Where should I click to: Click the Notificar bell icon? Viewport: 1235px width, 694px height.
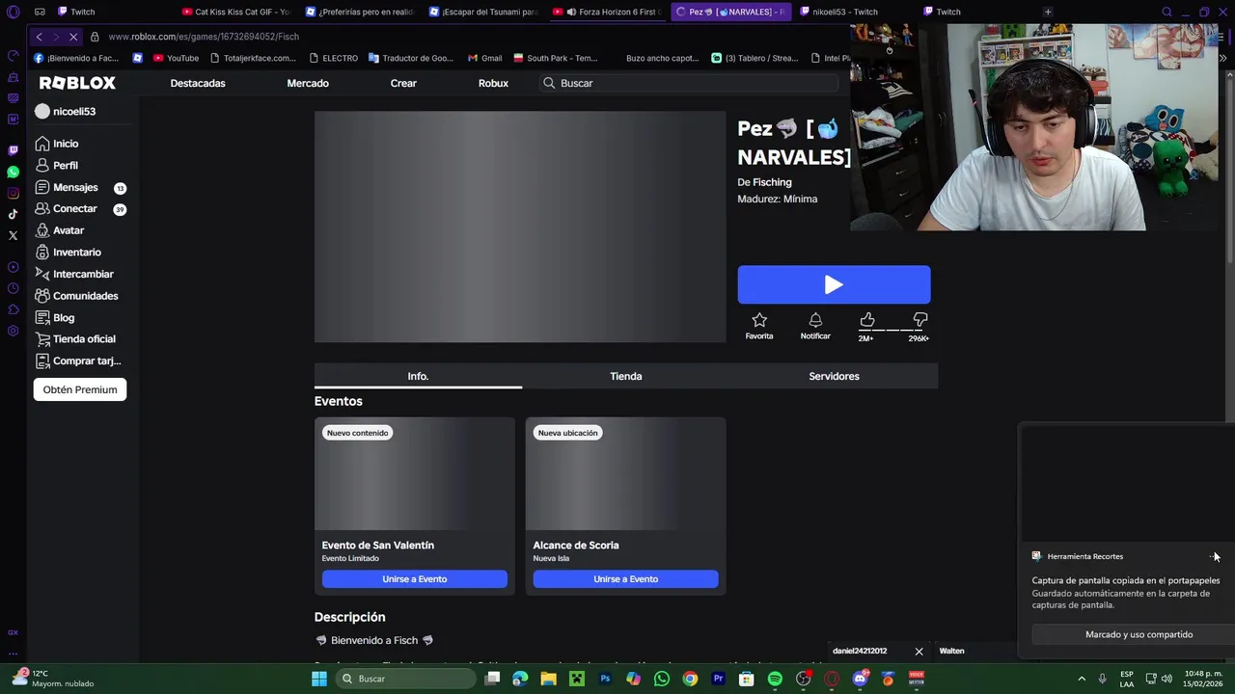coord(815,320)
